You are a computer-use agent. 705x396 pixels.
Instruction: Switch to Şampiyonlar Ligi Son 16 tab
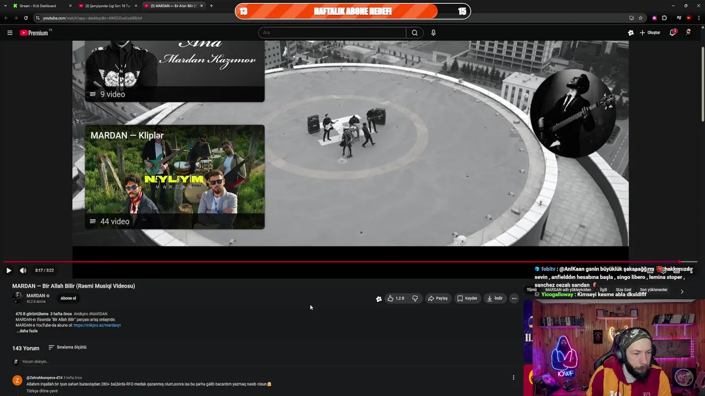(107, 6)
